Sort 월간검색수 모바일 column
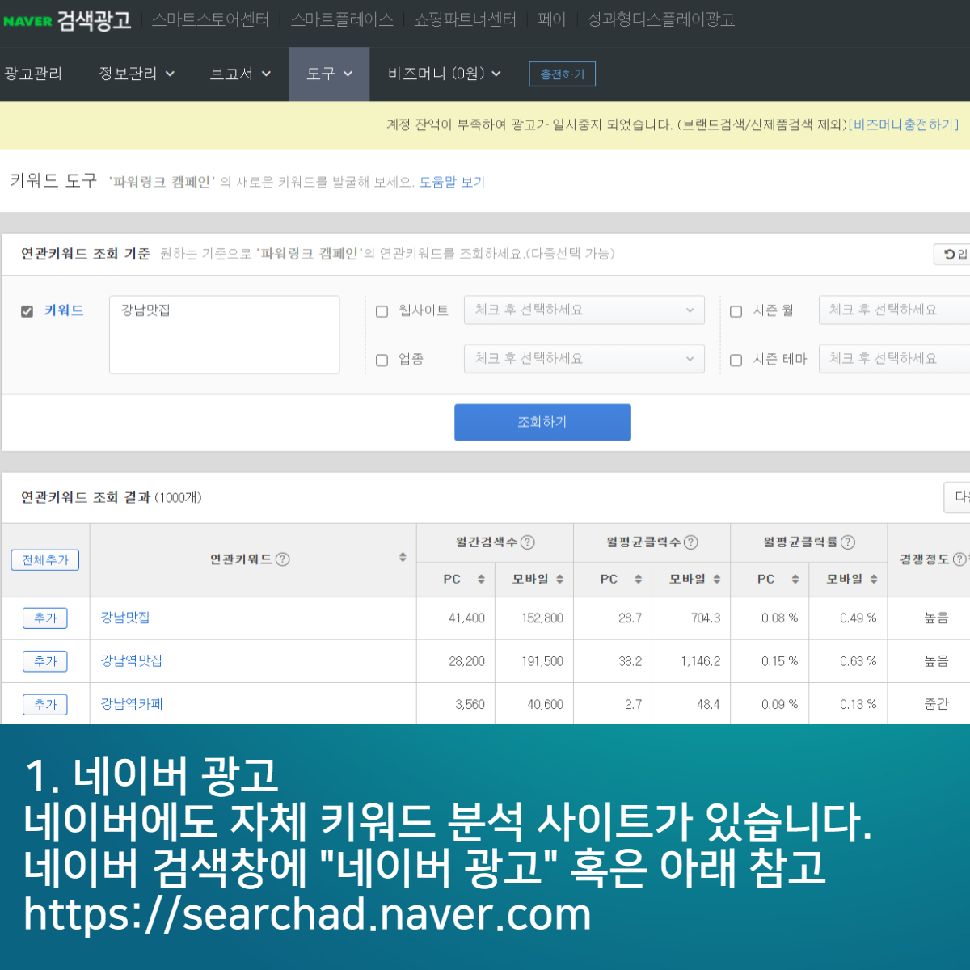 tap(559, 579)
